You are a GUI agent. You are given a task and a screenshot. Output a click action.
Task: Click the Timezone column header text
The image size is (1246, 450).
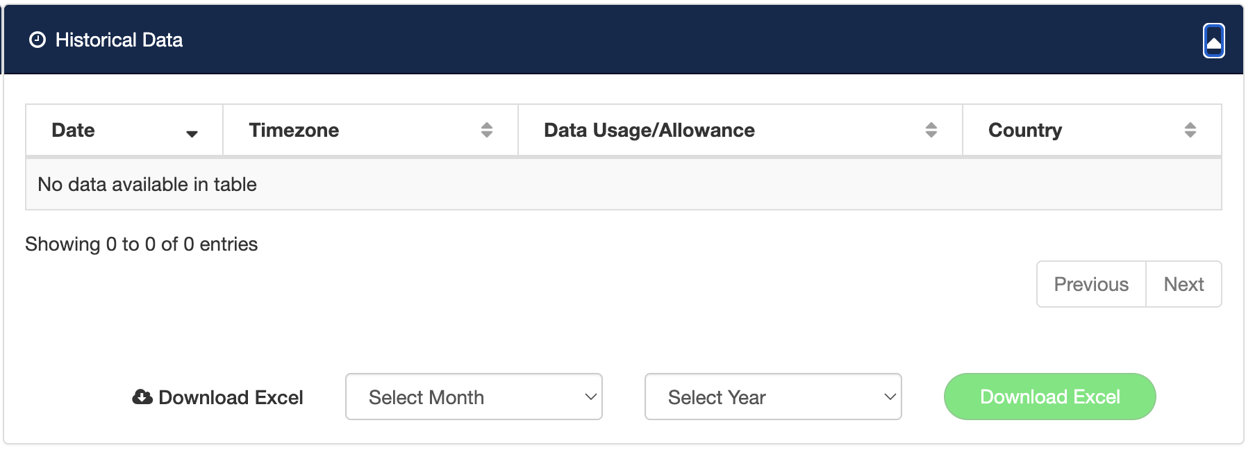pyautogui.click(x=294, y=131)
